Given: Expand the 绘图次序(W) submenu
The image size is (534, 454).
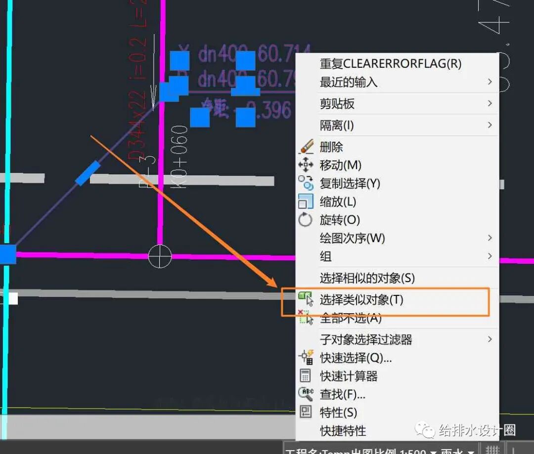Looking at the screenshot, I should tap(397, 238).
